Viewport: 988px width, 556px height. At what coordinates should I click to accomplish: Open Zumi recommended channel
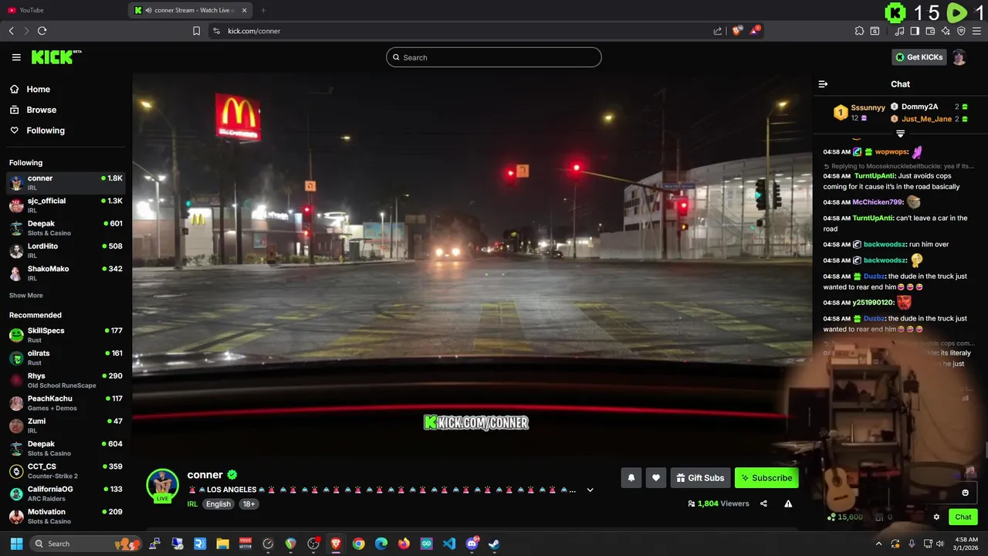click(x=66, y=425)
